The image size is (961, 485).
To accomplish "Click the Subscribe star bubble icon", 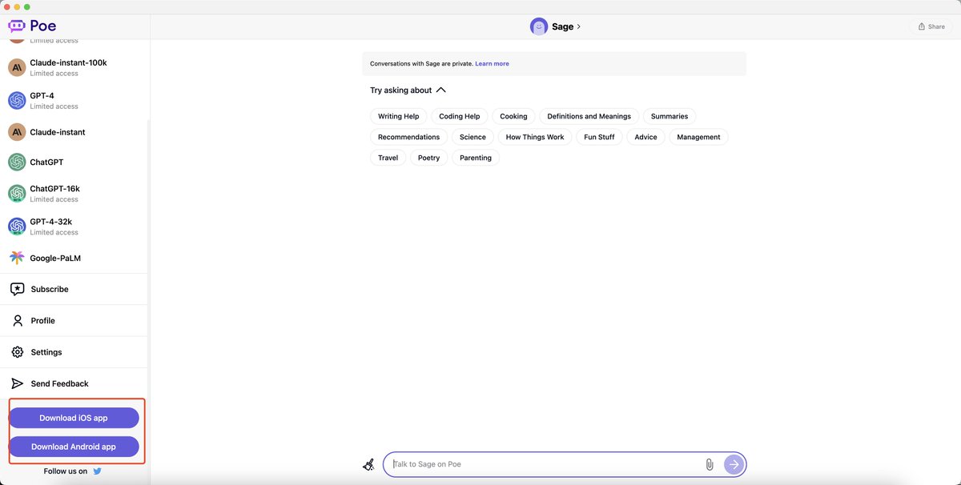I will (17, 289).
